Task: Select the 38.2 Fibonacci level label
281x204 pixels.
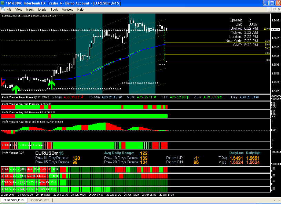Action: [267, 48]
